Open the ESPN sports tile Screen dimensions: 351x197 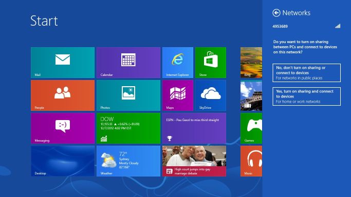coord(194,128)
